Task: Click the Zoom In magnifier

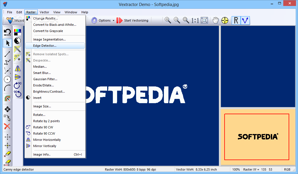Action: [168, 20]
